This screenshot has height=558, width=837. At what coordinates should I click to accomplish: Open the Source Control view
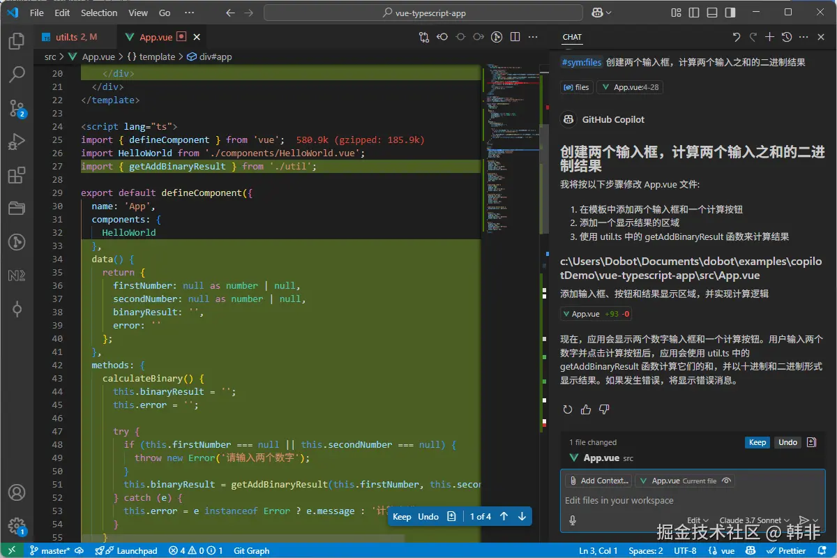17,107
